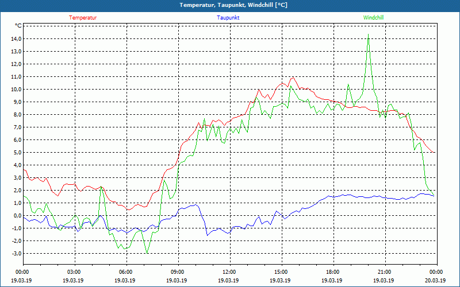Click the 2,0 y-axis value
The width and height of the screenshot is (460, 287).
17,190
